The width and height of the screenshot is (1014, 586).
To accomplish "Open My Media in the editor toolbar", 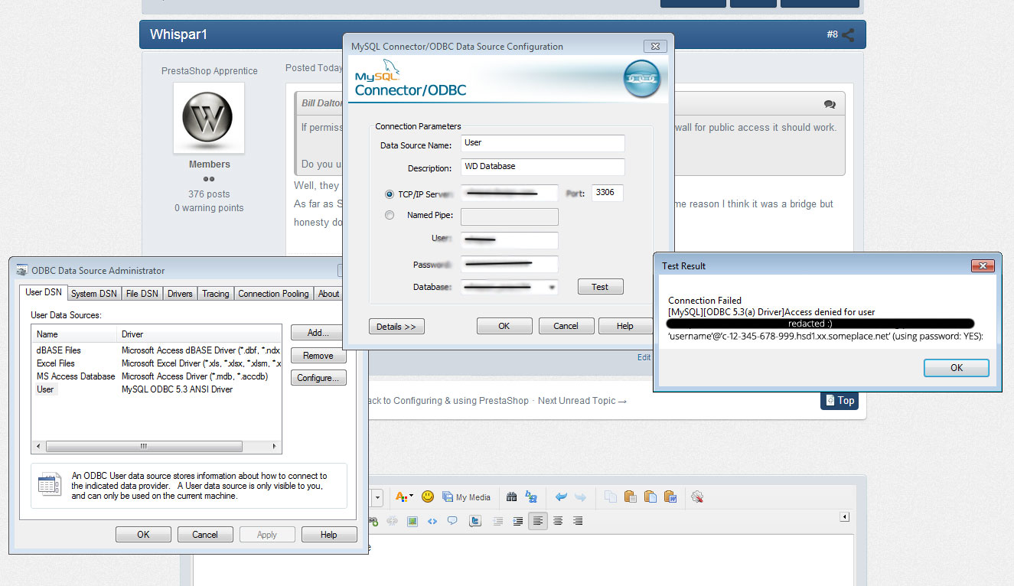I will coord(466,497).
